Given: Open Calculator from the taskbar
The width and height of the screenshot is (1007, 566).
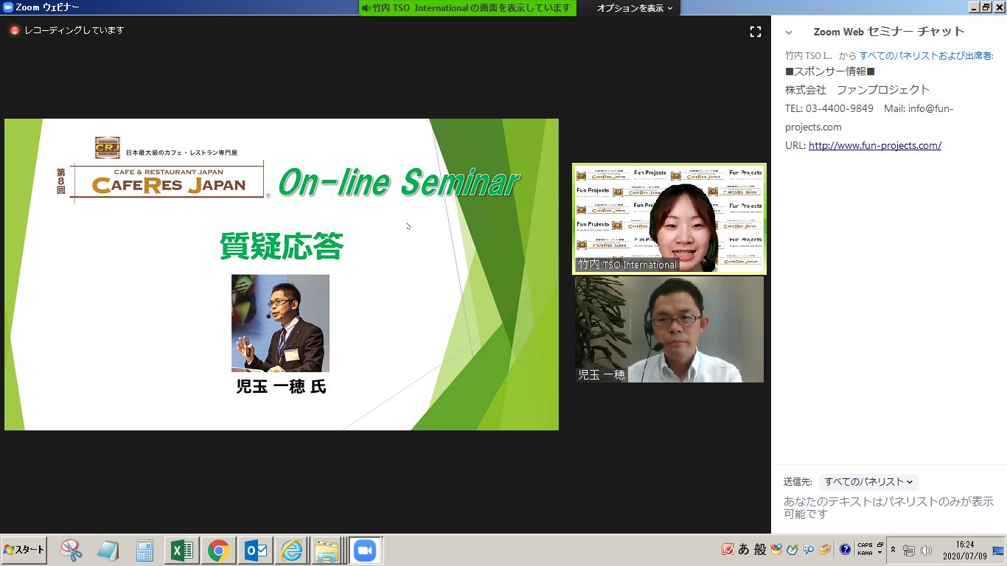Looking at the screenshot, I should pos(144,551).
